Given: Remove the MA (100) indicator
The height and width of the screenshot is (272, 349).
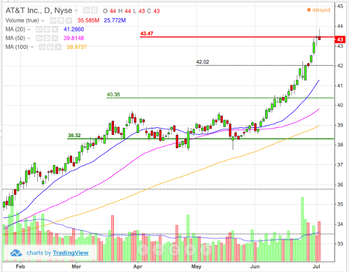Looking at the screenshot, I should pos(58,47).
